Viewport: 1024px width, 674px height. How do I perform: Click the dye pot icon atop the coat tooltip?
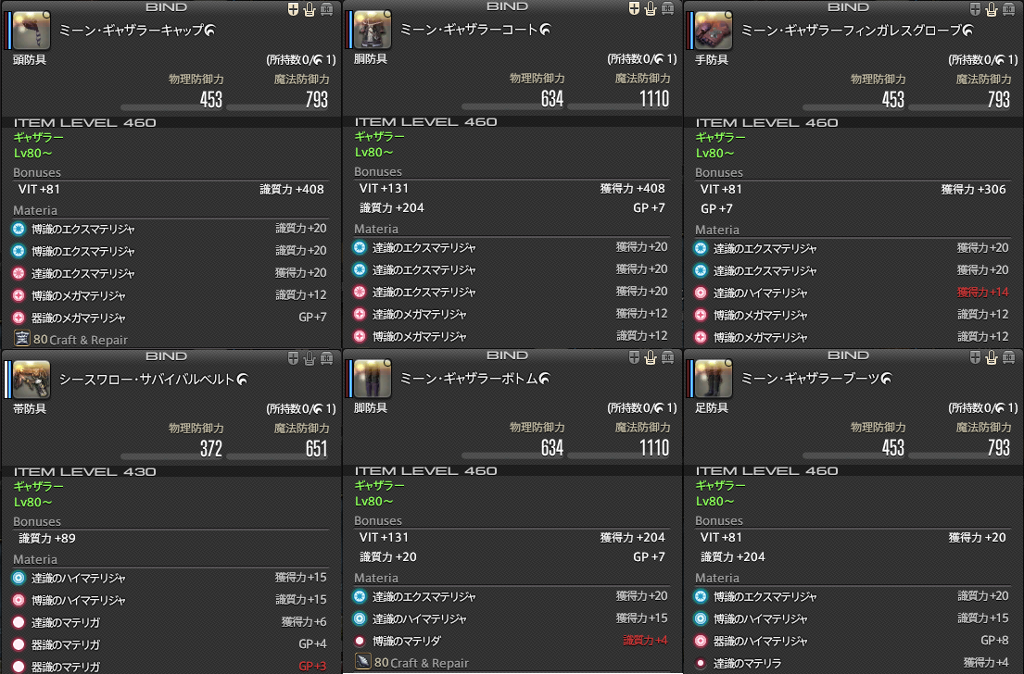(x=651, y=8)
